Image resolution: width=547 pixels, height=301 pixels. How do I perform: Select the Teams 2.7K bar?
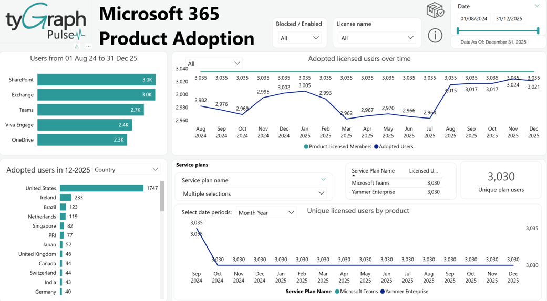tap(90, 110)
